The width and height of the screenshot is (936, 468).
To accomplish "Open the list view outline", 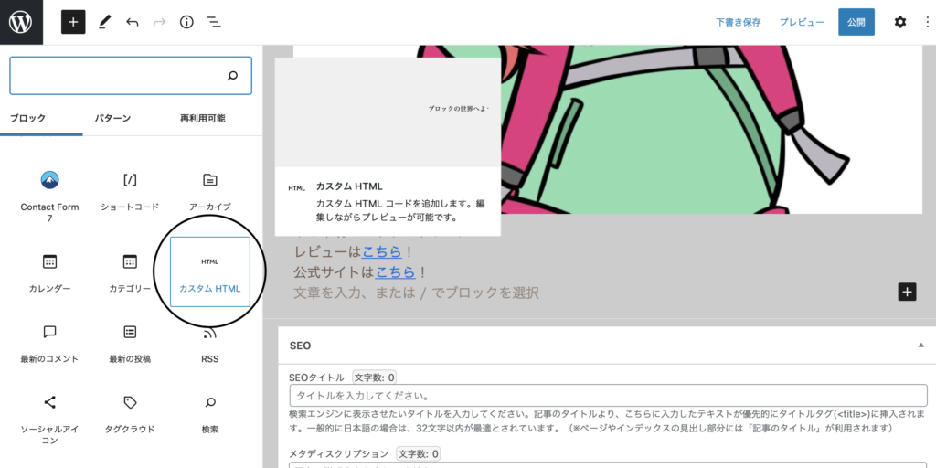I will pyautogui.click(x=214, y=22).
